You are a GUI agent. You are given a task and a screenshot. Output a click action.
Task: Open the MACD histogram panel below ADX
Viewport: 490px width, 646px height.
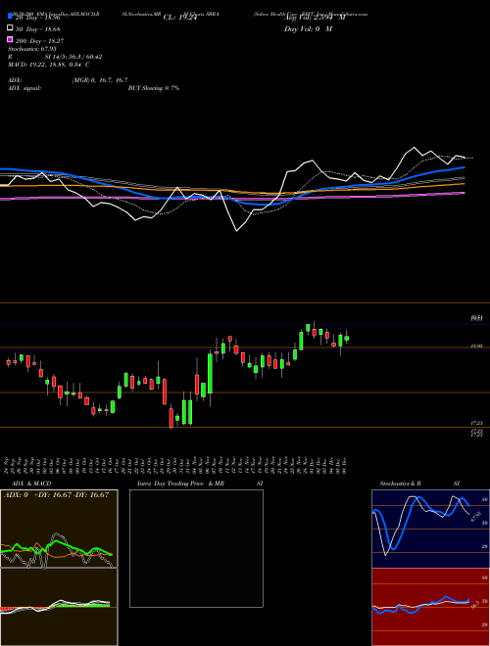[59, 607]
